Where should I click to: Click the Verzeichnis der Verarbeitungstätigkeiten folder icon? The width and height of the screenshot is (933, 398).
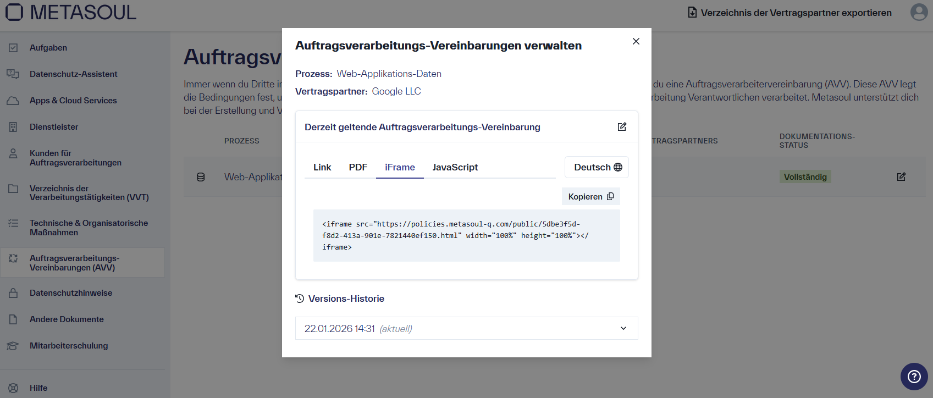click(x=13, y=189)
